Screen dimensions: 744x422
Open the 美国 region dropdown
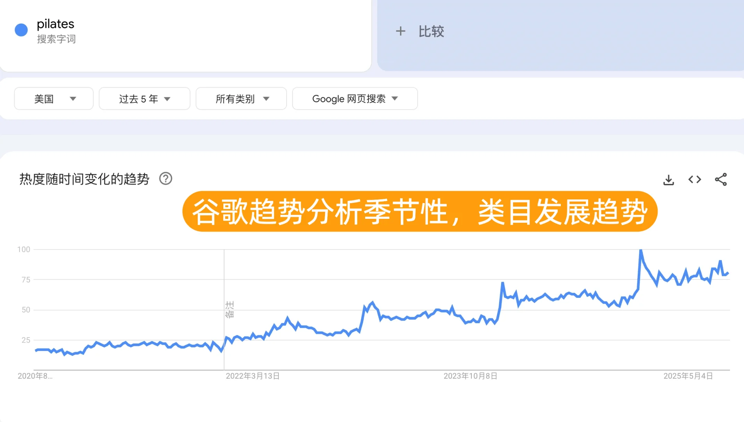[54, 98]
